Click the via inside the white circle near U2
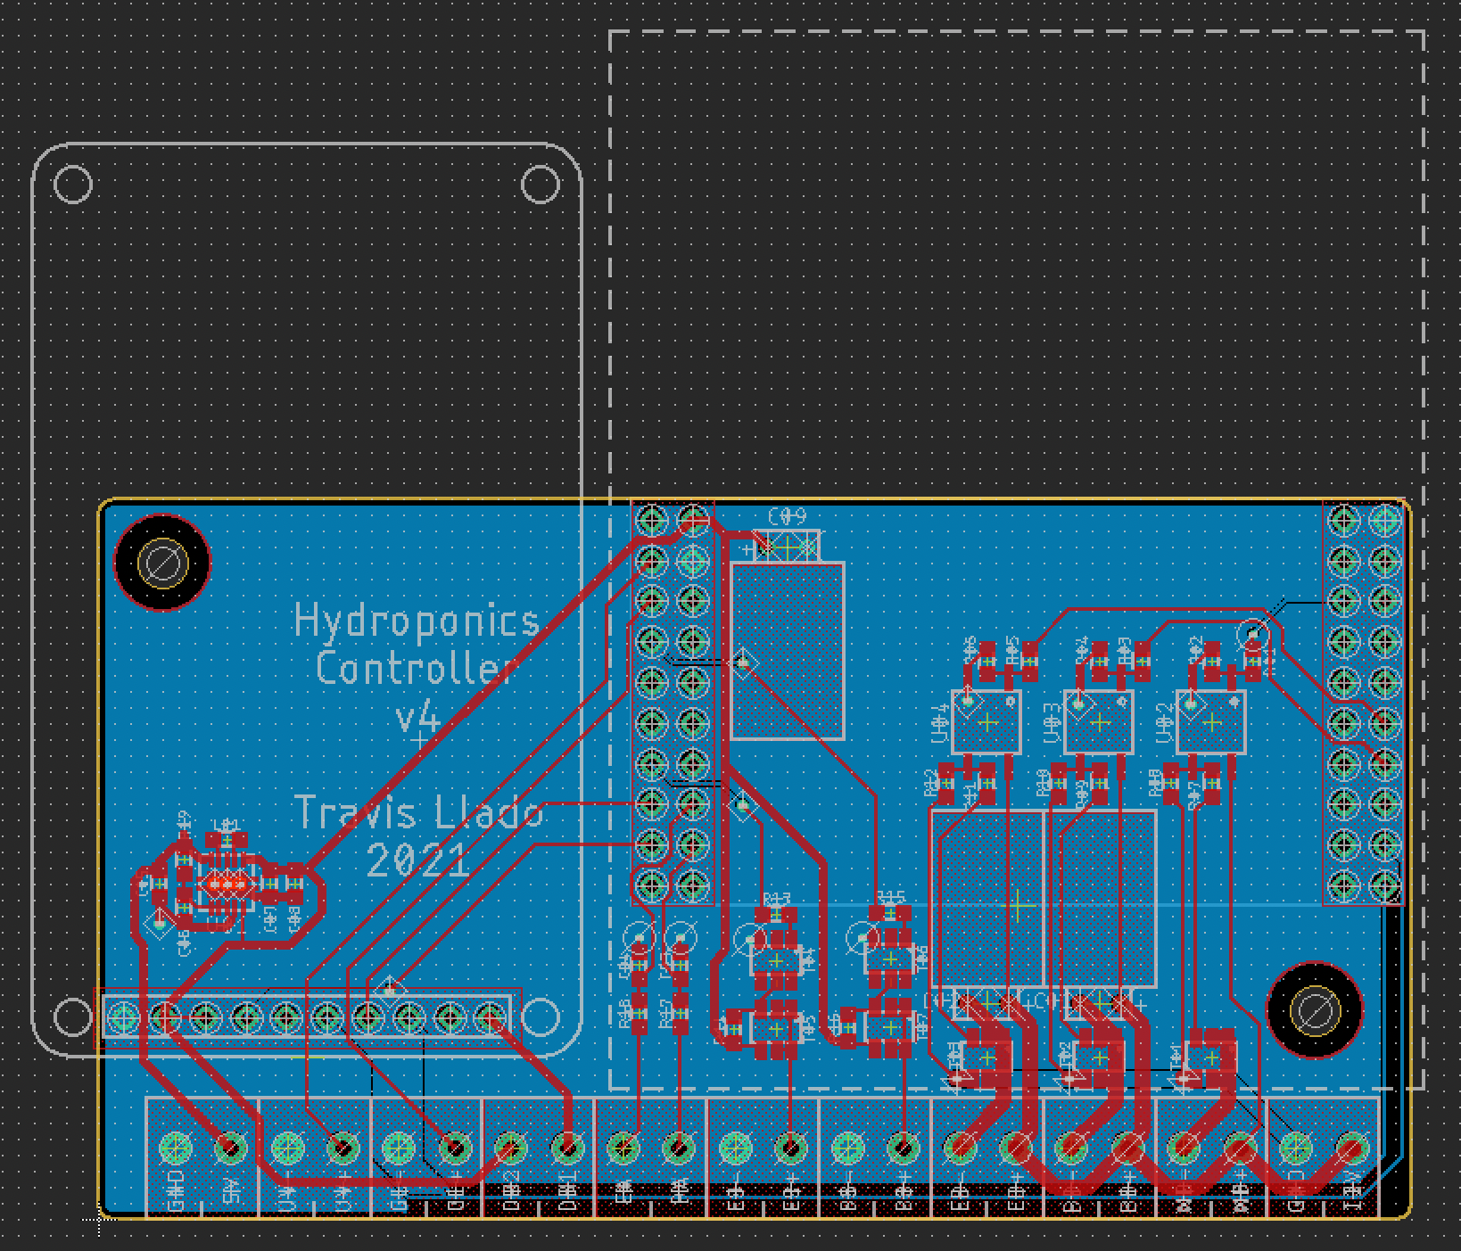The width and height of the screenshot is (1461, 1251). pos(1253,634)
